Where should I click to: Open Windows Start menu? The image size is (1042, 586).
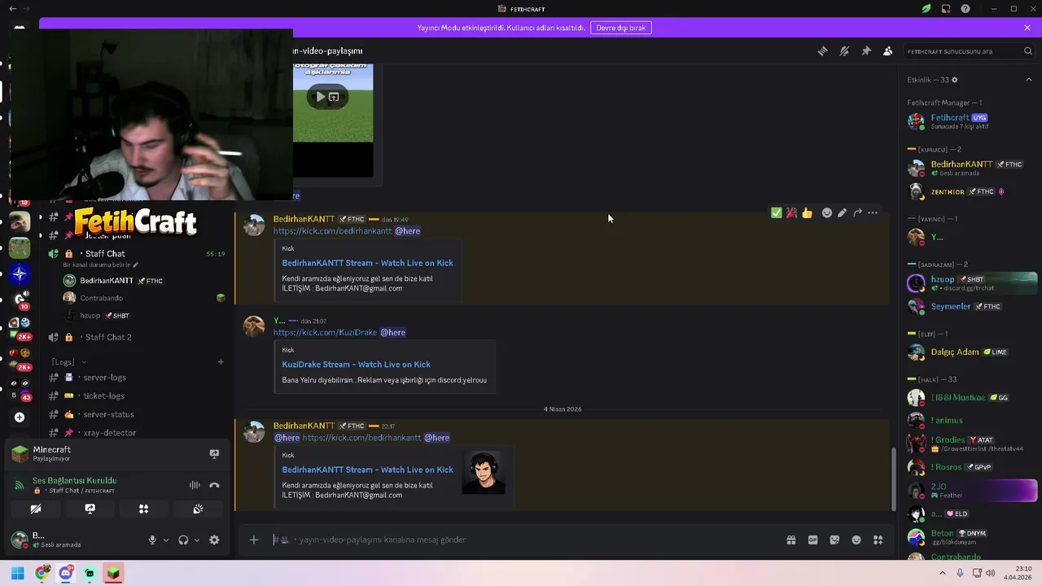tap(18, 573)
